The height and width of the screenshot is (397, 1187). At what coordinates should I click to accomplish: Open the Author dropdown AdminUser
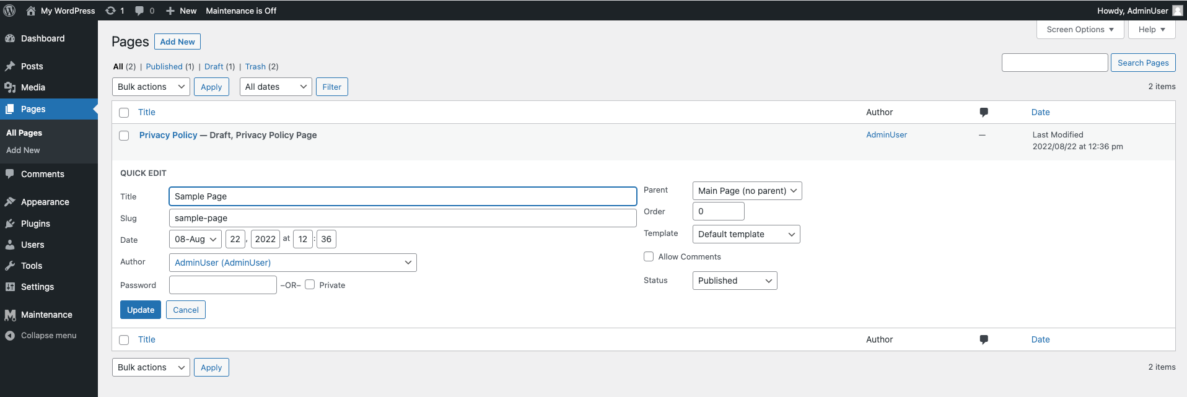click(x=293, y=263)
